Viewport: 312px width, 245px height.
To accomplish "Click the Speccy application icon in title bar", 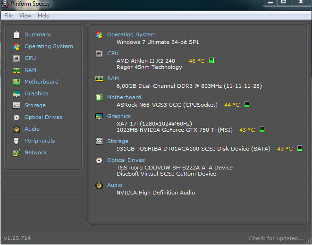I will point(5,4).
